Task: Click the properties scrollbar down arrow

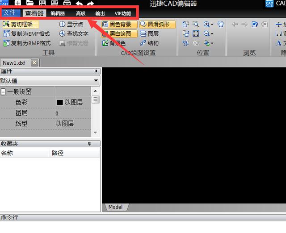Action: pos(95,133)
